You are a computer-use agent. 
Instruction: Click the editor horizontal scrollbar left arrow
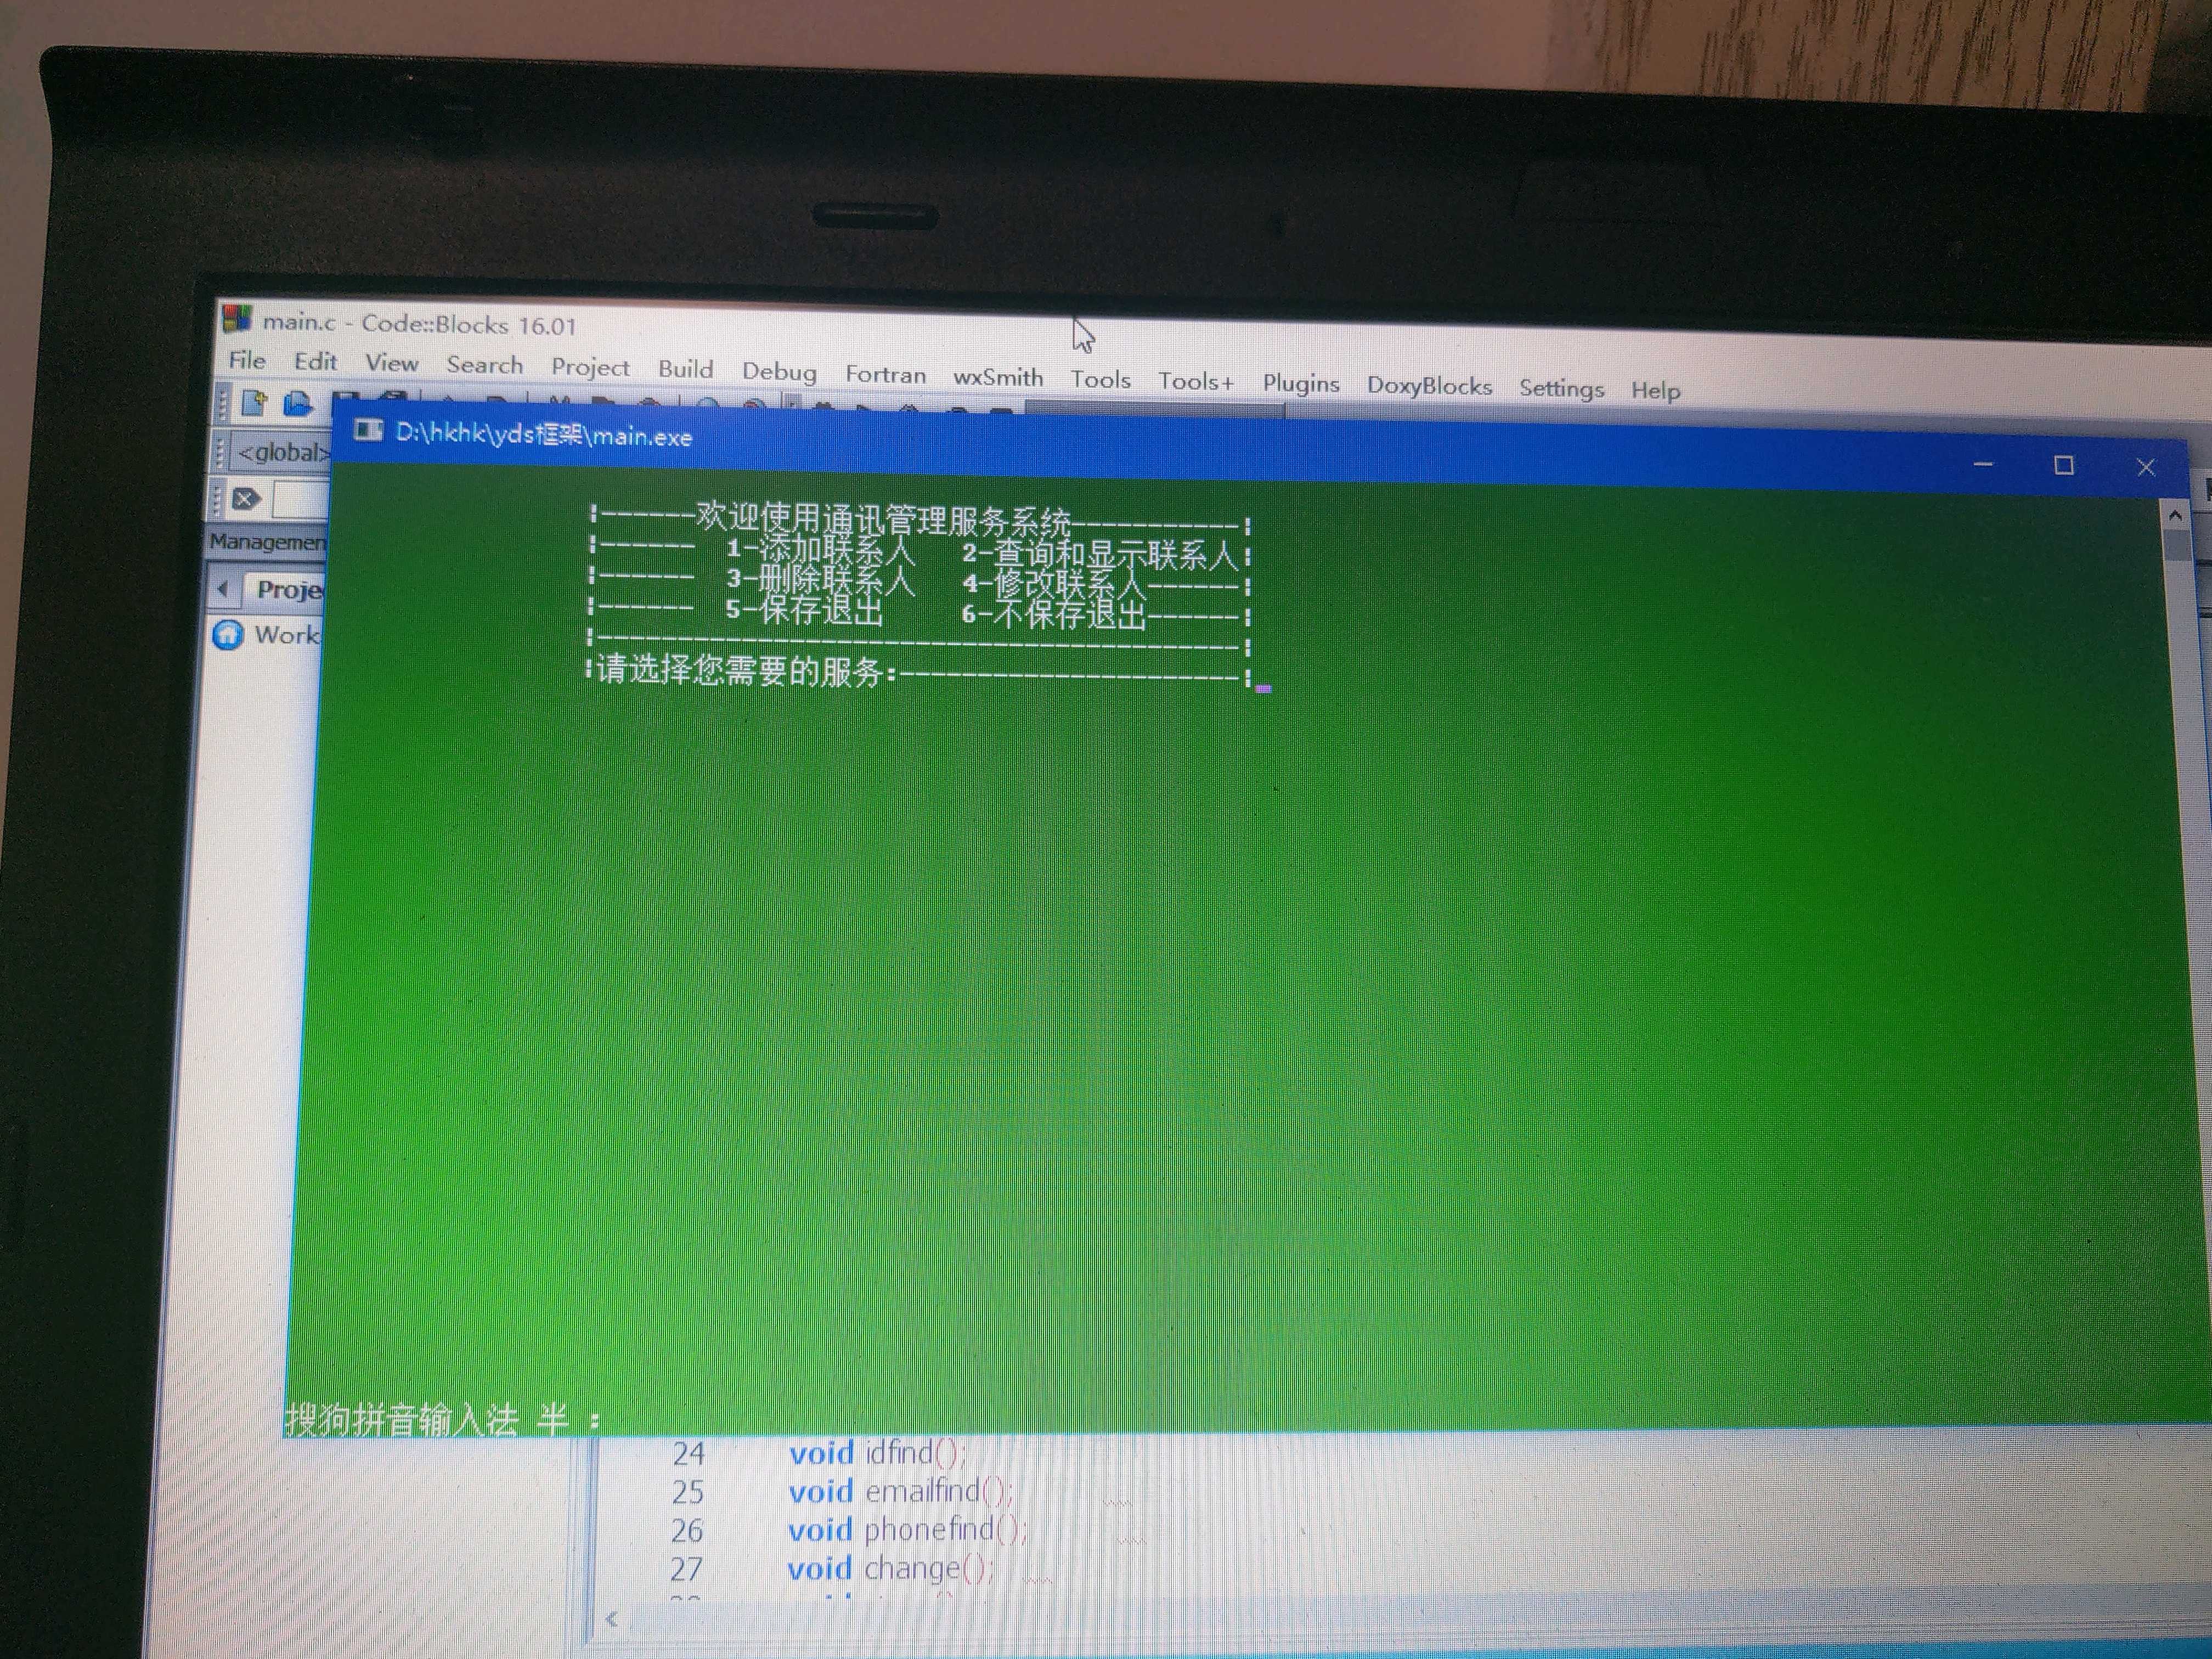(x=611, y=1619)
